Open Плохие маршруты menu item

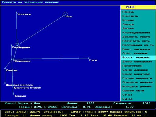click(137, 78)
